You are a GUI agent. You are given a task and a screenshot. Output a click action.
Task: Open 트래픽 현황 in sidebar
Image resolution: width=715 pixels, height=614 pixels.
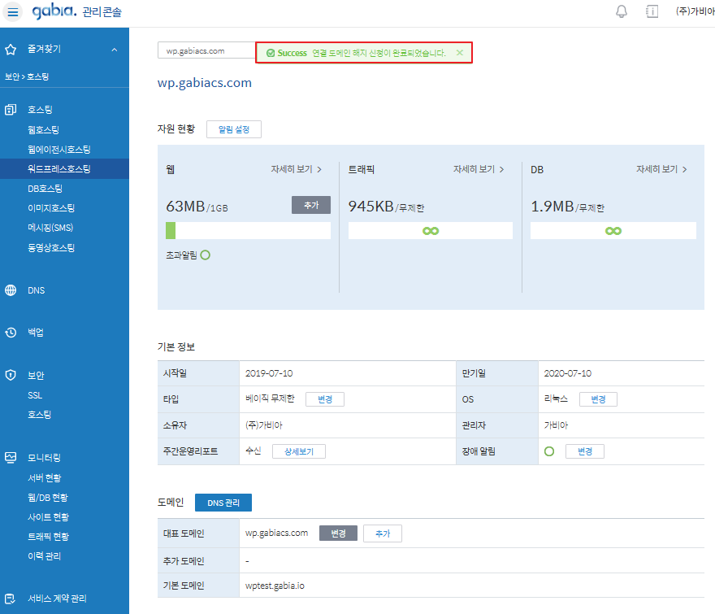tap(48, 537)
